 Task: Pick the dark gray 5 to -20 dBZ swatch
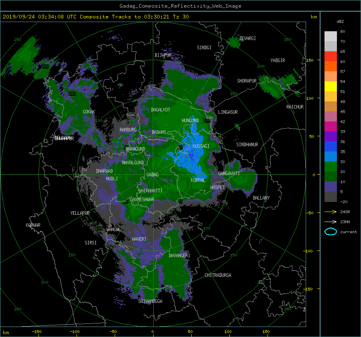click(x=331, y=197)
